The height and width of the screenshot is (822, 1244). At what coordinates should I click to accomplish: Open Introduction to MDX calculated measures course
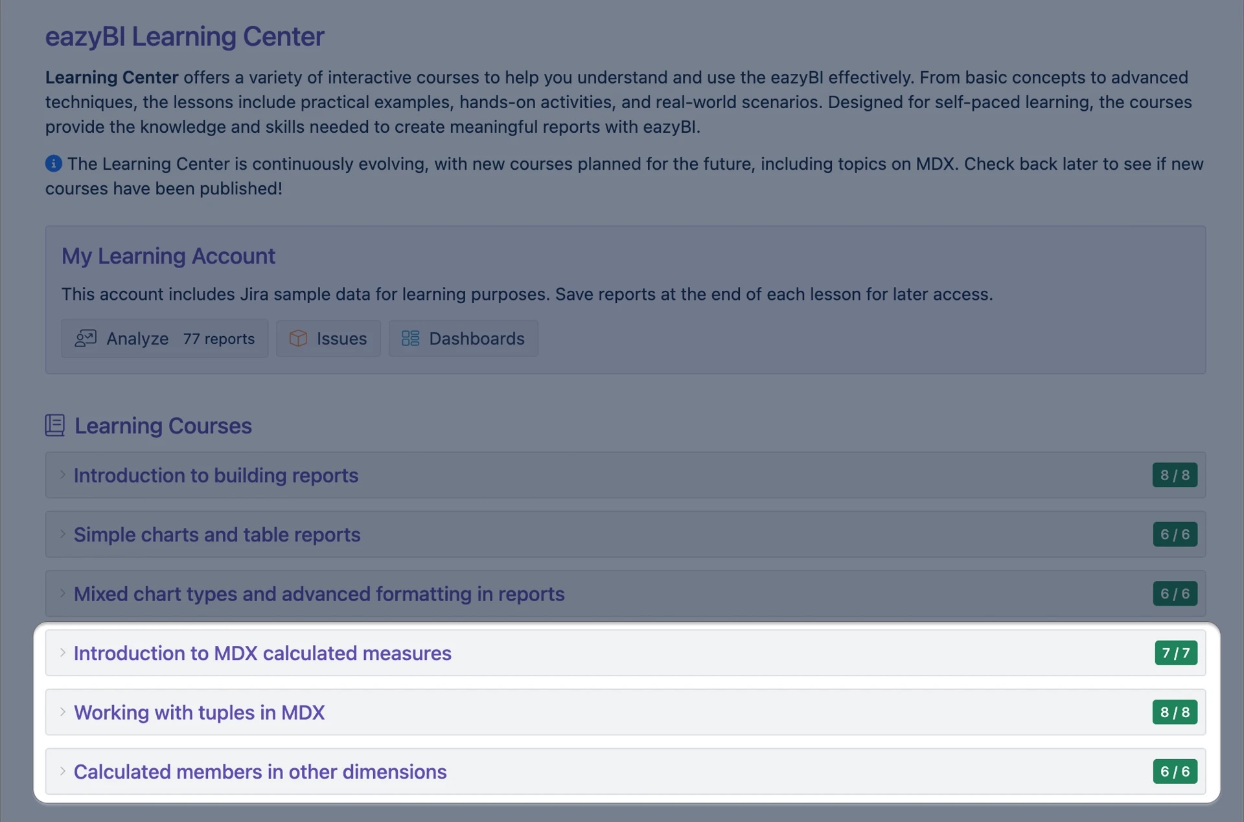coord(262,653)
